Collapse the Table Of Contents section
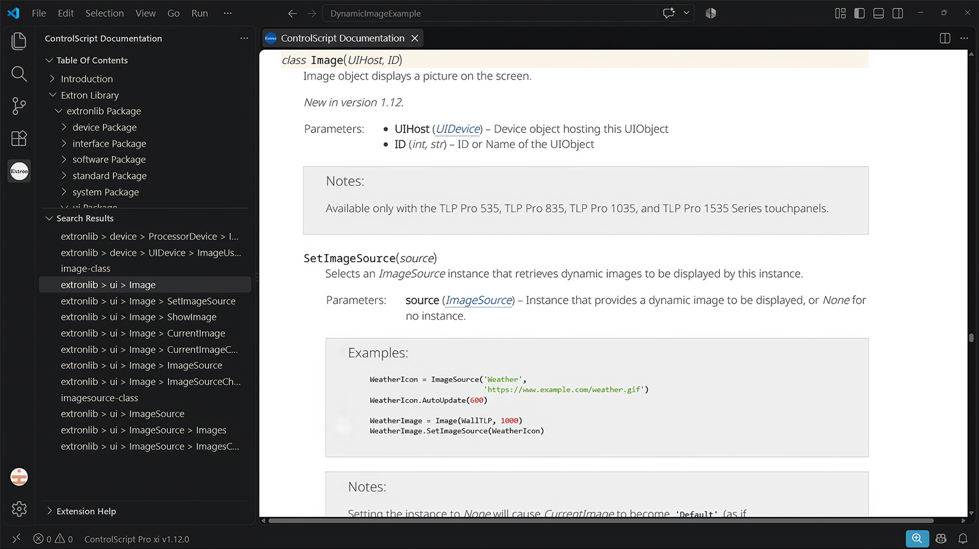This screenshot has height=549, width=979. [x=49, y=60]
